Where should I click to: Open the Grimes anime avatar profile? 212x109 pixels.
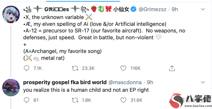pos(11,14)
